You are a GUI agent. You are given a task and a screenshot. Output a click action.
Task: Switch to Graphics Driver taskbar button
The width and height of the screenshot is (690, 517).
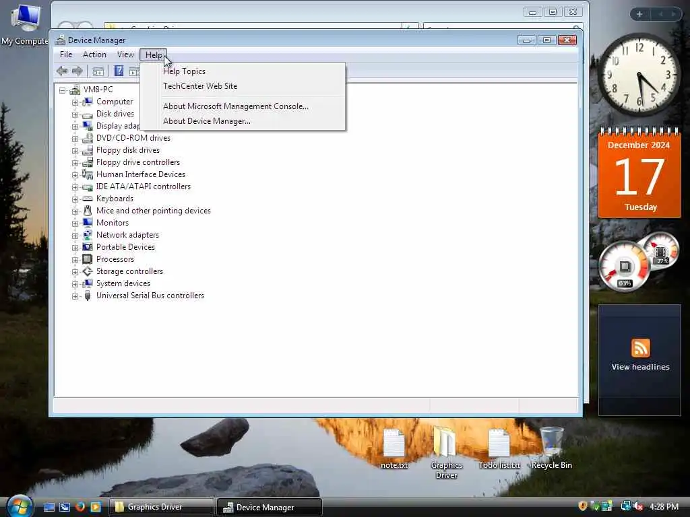pos(161,507)
